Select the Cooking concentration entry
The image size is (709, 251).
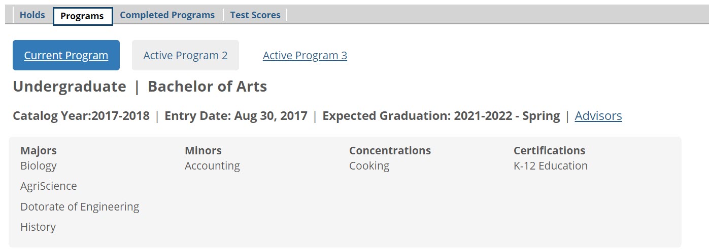(x=369, y=166)
